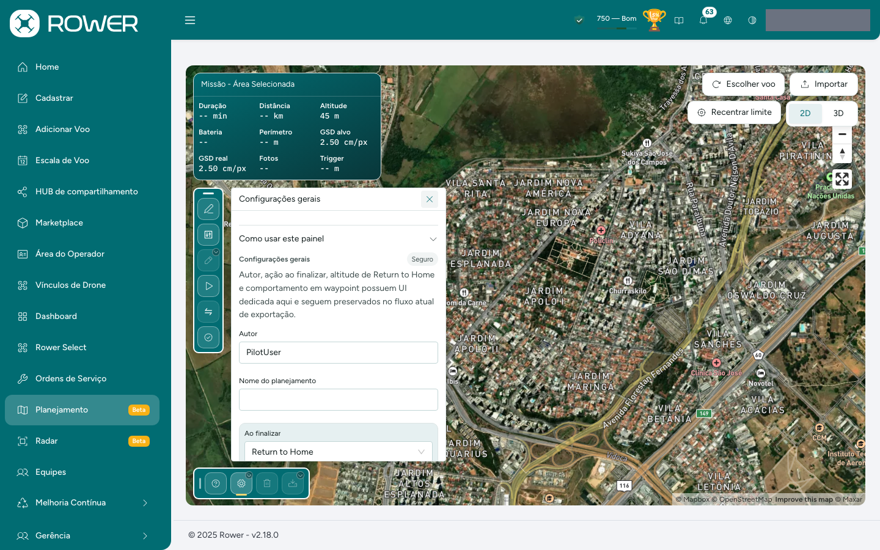Click the 750 — Bom score progress bar
Viewport: 880px width, 550px height.
[x=617, y=28]
